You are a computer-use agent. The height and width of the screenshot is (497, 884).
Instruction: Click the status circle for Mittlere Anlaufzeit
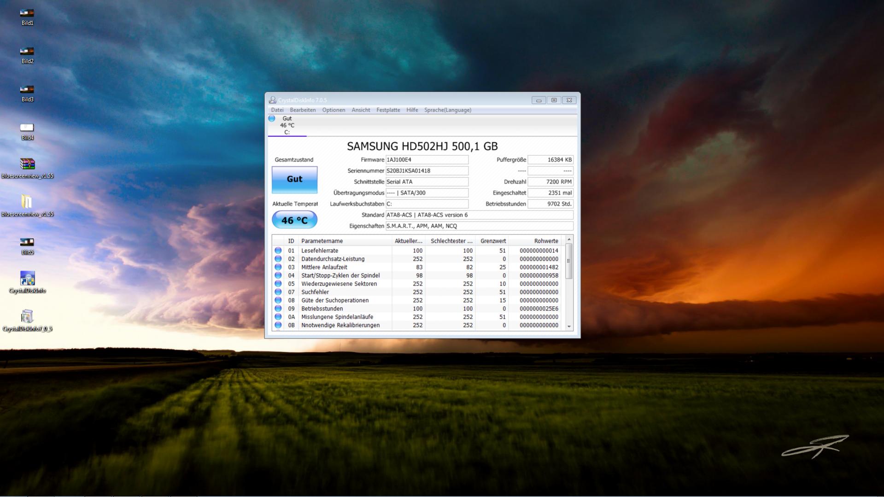coord(278,267)
